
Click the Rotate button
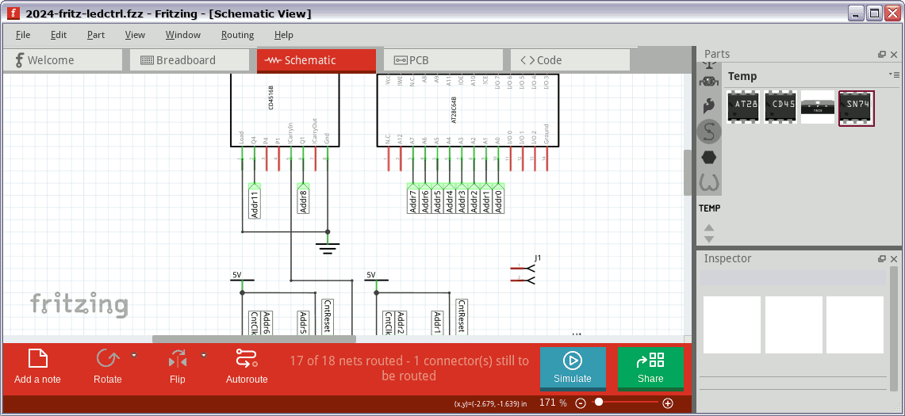tap(108, 367)
